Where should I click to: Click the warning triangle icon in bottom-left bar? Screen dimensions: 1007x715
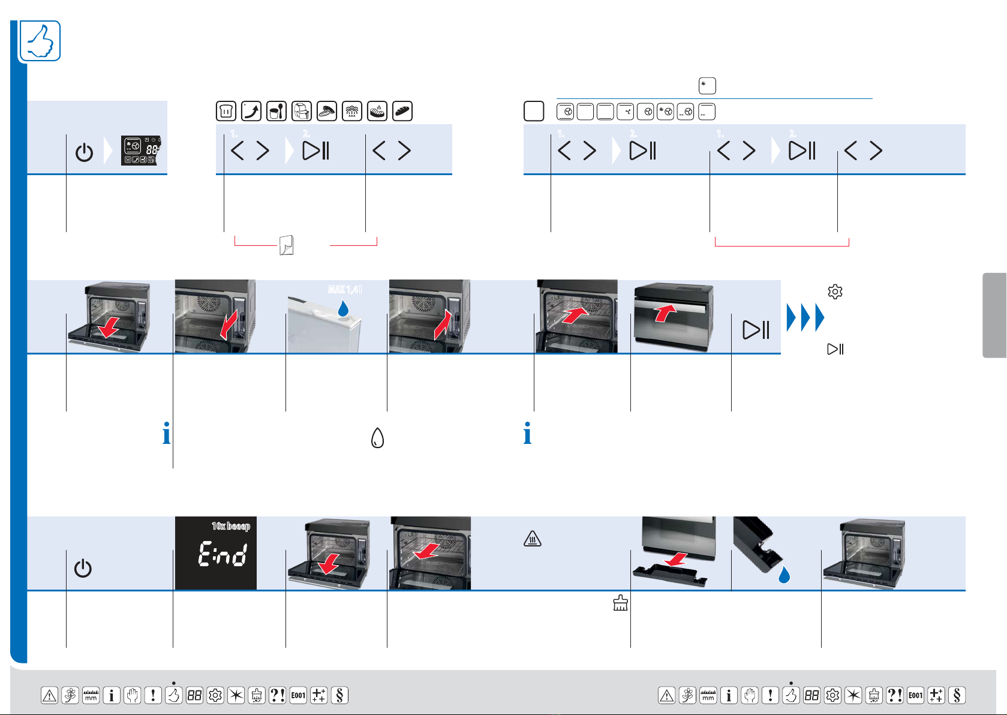click(x=49, y=695)
